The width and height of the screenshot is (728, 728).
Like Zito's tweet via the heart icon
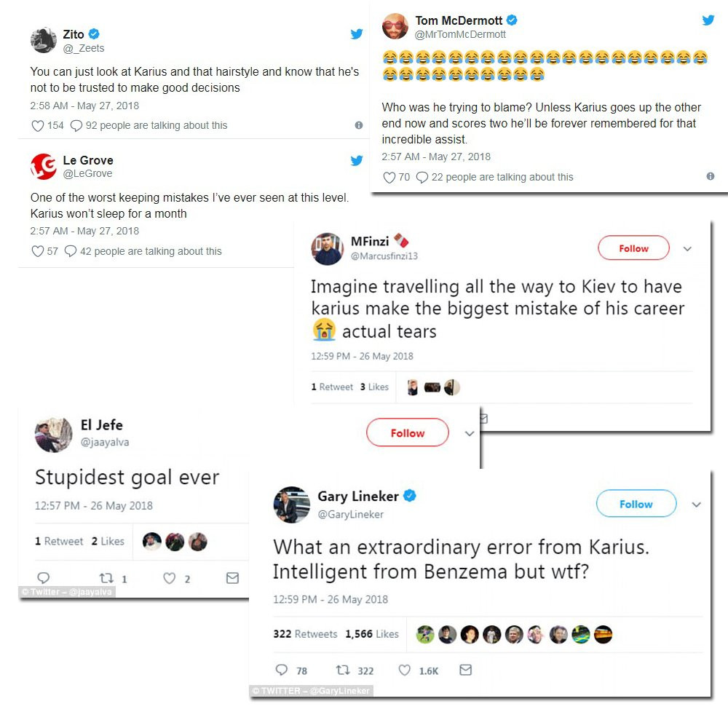38,125
